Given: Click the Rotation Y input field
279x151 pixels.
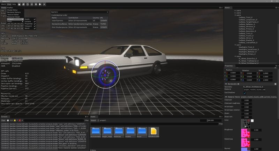Looking at the screenshot, I should (x=250, y=77).
